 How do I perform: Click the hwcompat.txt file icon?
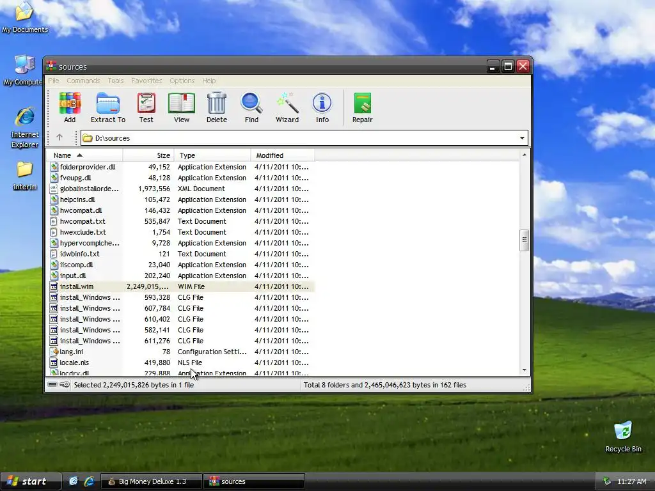coord(54,221)
